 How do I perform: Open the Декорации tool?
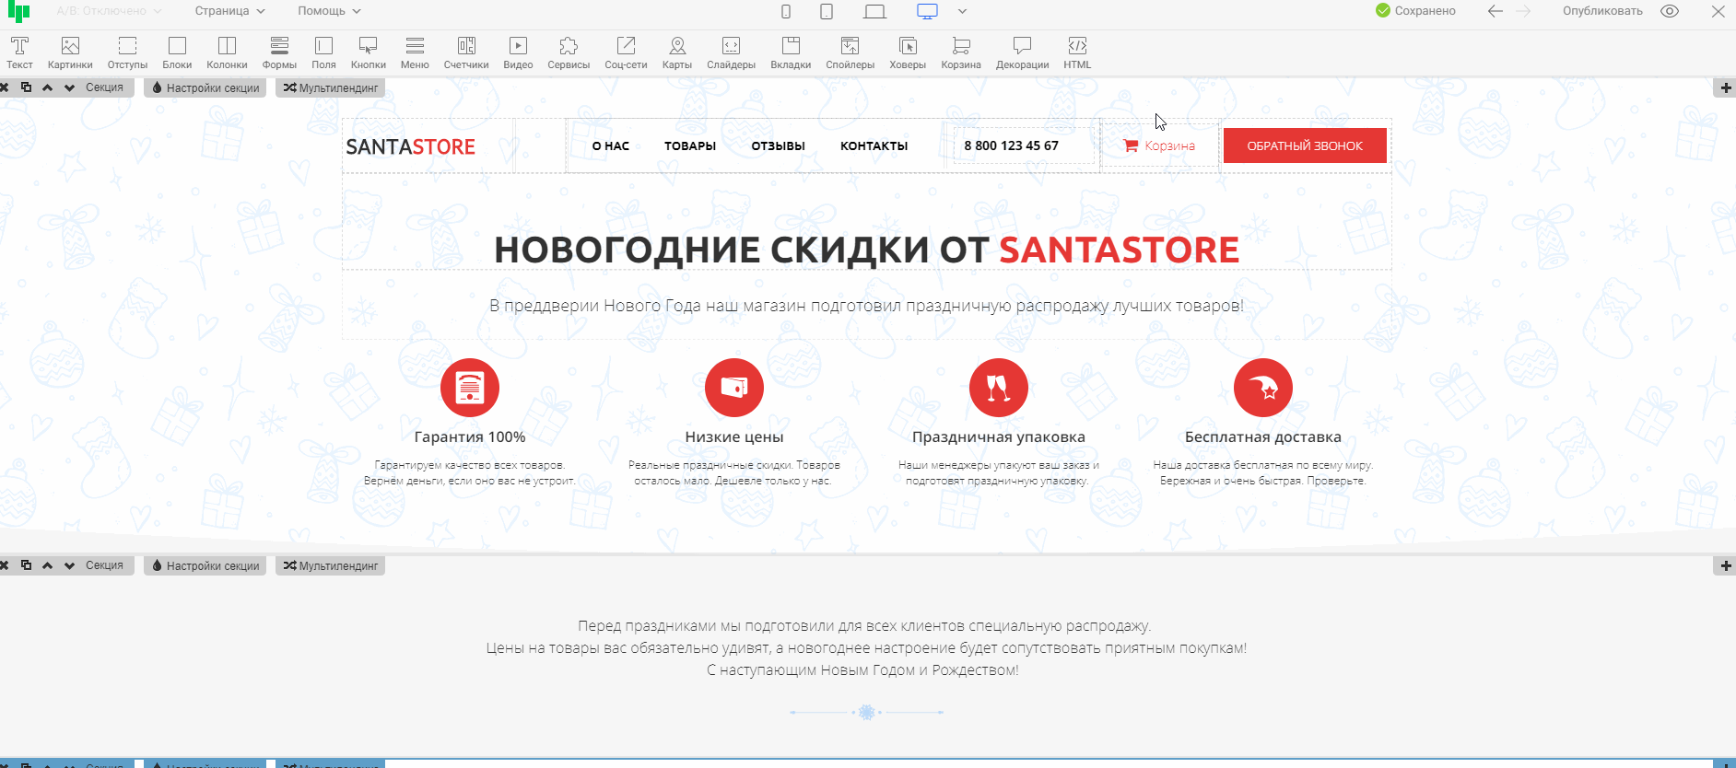tap(1022, 52)
